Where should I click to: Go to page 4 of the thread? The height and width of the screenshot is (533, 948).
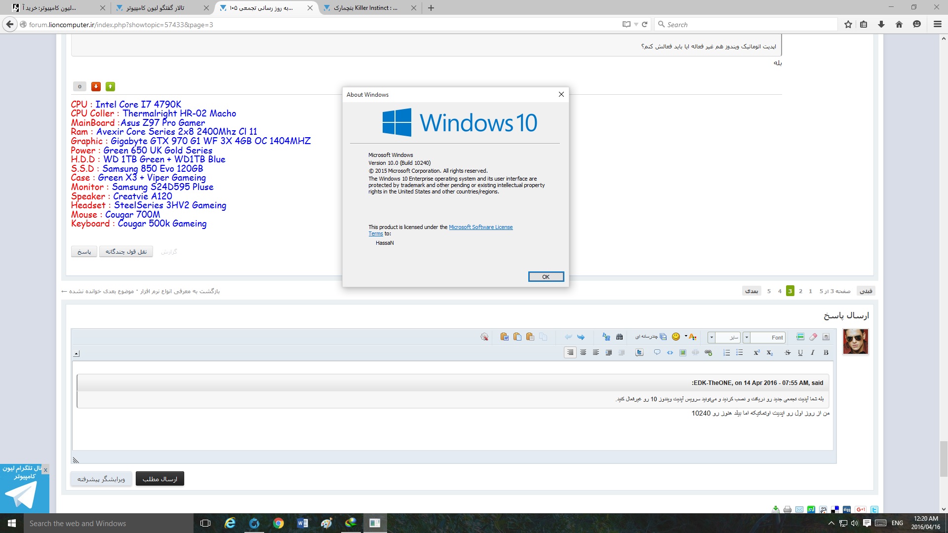[780, 291]
